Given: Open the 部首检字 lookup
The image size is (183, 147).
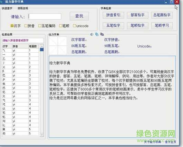Looking at the screenshot, I should tap(138, 15).
